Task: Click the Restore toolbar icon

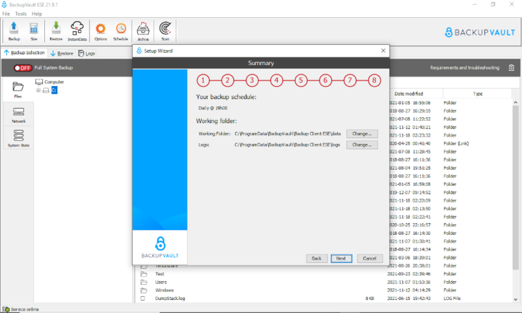Action: [56, 31]
